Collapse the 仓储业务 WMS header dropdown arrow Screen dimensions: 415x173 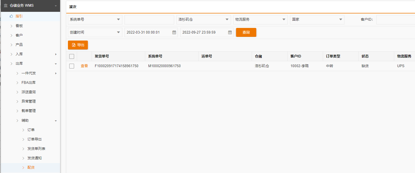[x=56, y=6]
